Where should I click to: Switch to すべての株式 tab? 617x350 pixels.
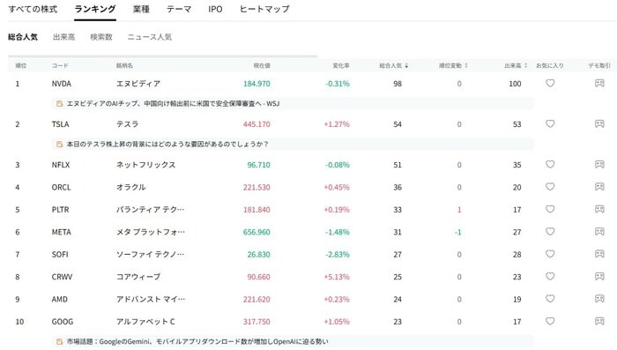pyautogui.click(x=33, y=9)
